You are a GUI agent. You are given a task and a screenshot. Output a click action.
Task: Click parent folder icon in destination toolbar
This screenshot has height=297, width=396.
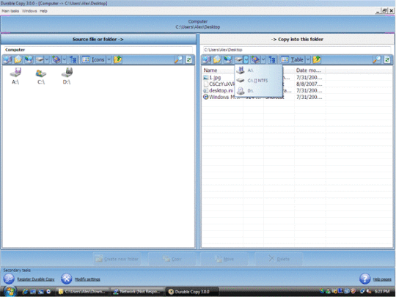(x=317, y=59)
